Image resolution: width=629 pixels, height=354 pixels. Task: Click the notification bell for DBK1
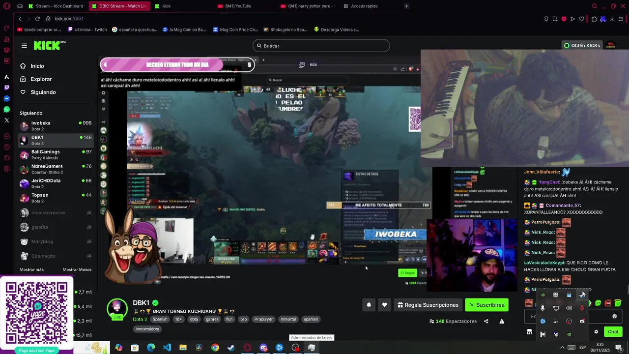369,305
